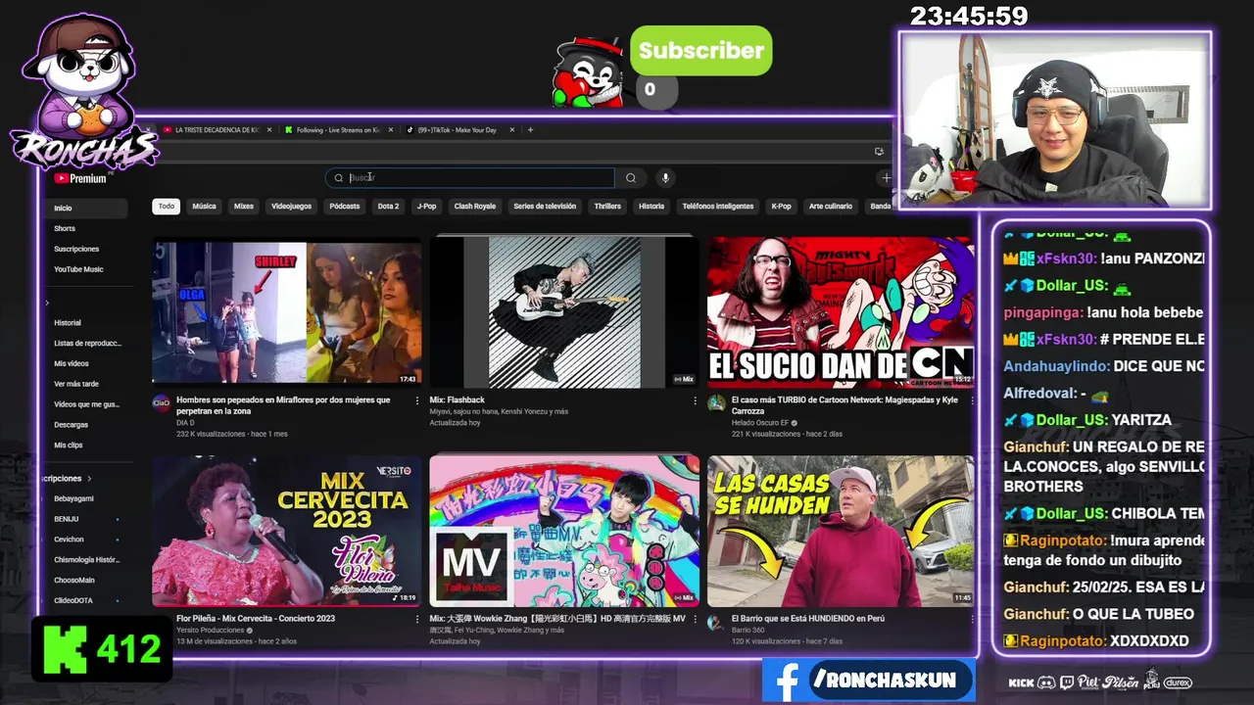Open options menu for Miraflores video
This screenshot has width=1254, height=705.
[417, 400]
